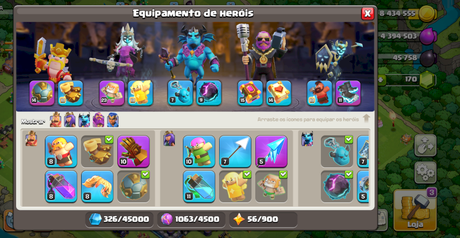Select the level 7 Giant Arrow equipment
The height and width of the screenshot is (238, 460).
(x=235, y=151)
